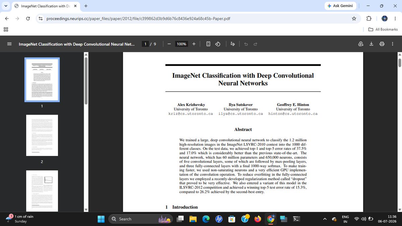402x226 pixels.
Task: Open the apps grid shortcut
Action: click(6, 29)
